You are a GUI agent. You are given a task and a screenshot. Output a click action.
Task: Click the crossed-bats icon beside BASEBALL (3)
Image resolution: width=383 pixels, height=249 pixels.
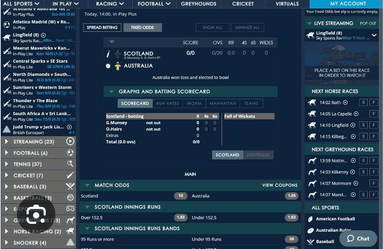coord(70,187)
